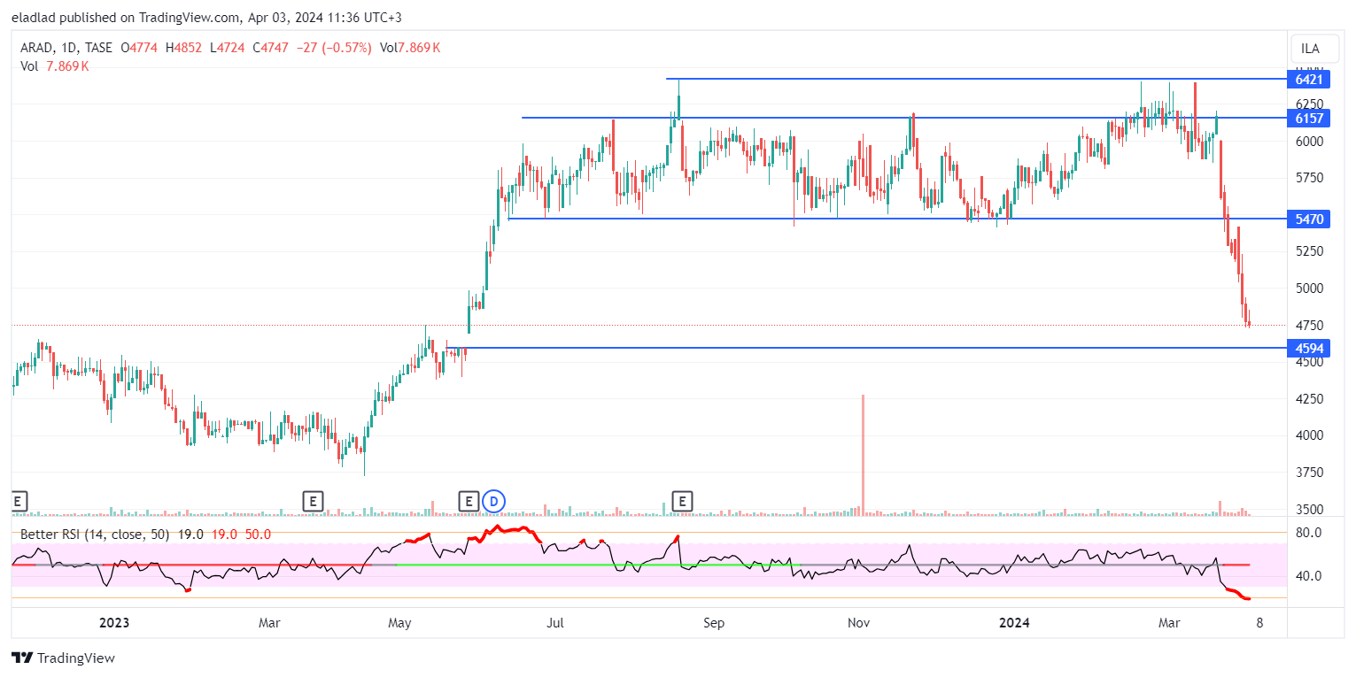Viewport: 1356px width, 677px height.
Task: Click the 80.0 RSI axis label
Action: pyautogui.click(x=1309, y=533)
